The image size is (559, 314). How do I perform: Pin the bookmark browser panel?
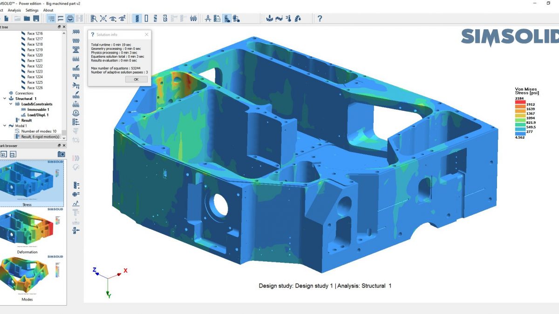coord(60,146)
